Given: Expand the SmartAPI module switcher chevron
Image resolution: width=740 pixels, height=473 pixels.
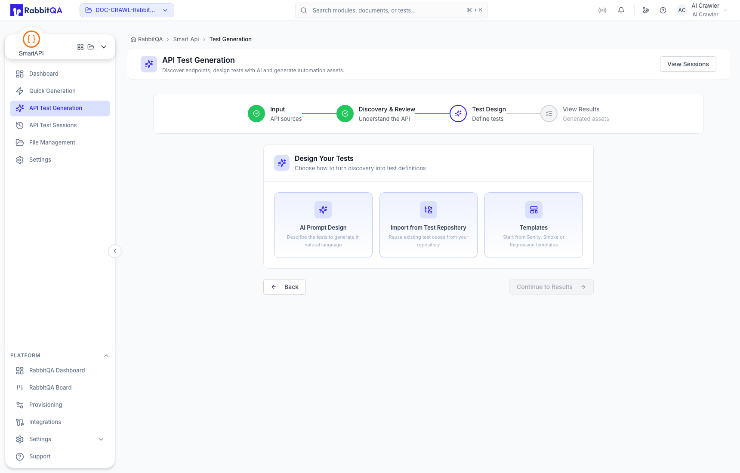Looking at the screenshot, I should (x=104, y=47).
